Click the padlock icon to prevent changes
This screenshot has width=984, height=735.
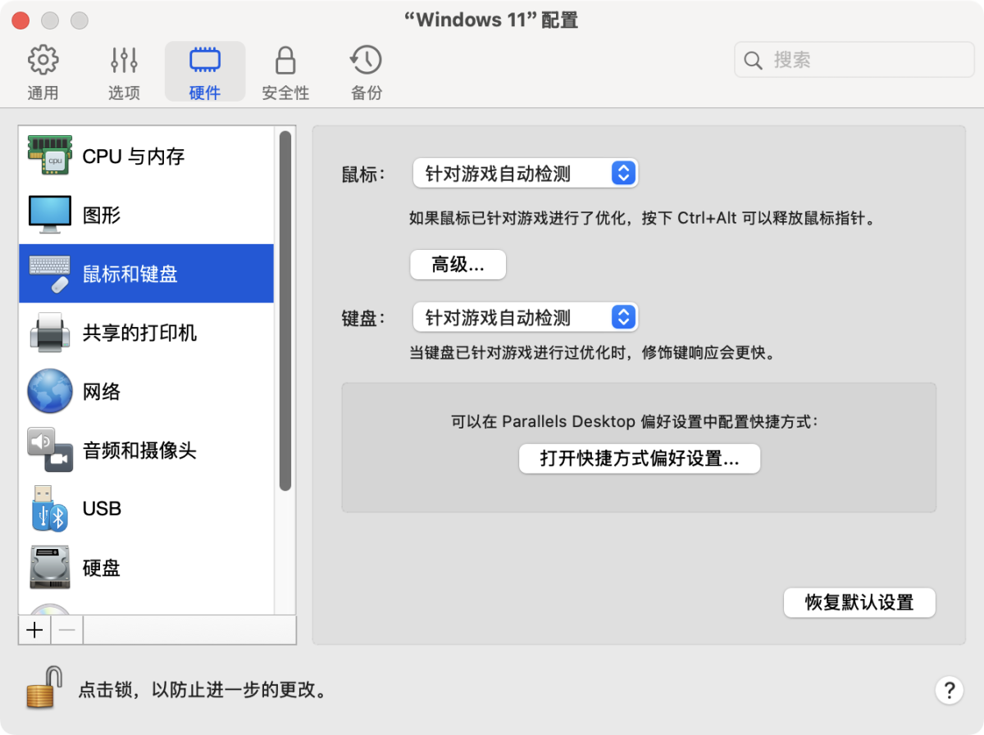44,688
